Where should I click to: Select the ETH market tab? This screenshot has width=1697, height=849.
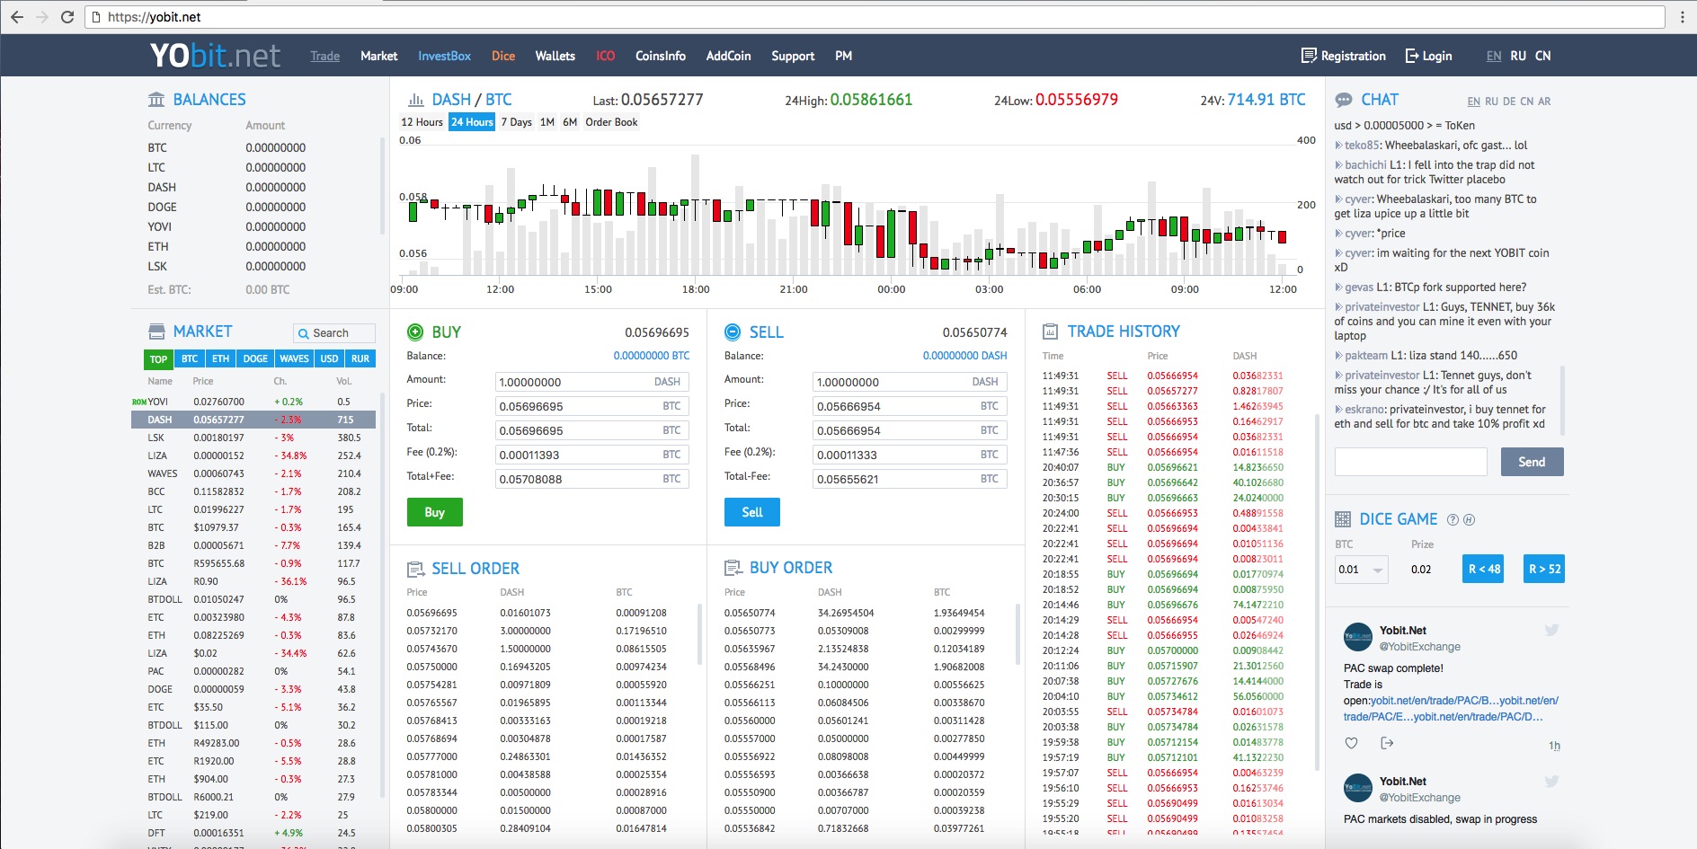coord(220,358)
